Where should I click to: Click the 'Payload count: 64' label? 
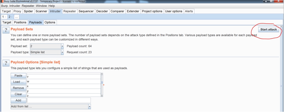pos(79,46)
